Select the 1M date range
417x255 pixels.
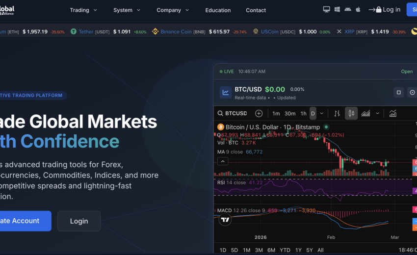click(247, 250)
